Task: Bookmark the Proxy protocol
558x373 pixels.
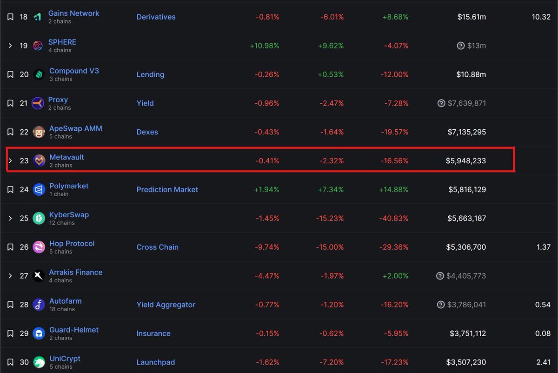Action: pyautogui.click(x=10, y=103)
